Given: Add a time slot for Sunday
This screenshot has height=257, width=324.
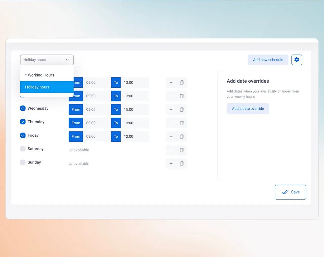Looking at the screenshot, I should pos(171,163).
